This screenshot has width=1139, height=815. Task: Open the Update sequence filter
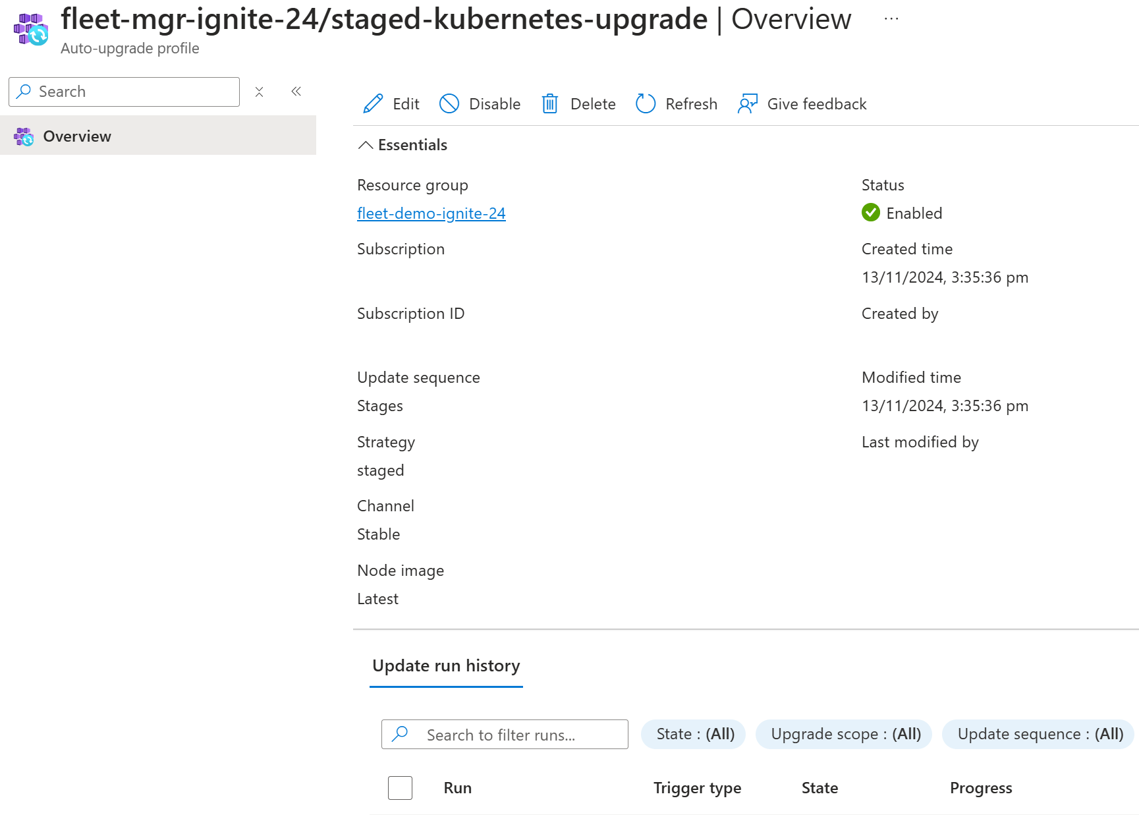coord(1040,734)
